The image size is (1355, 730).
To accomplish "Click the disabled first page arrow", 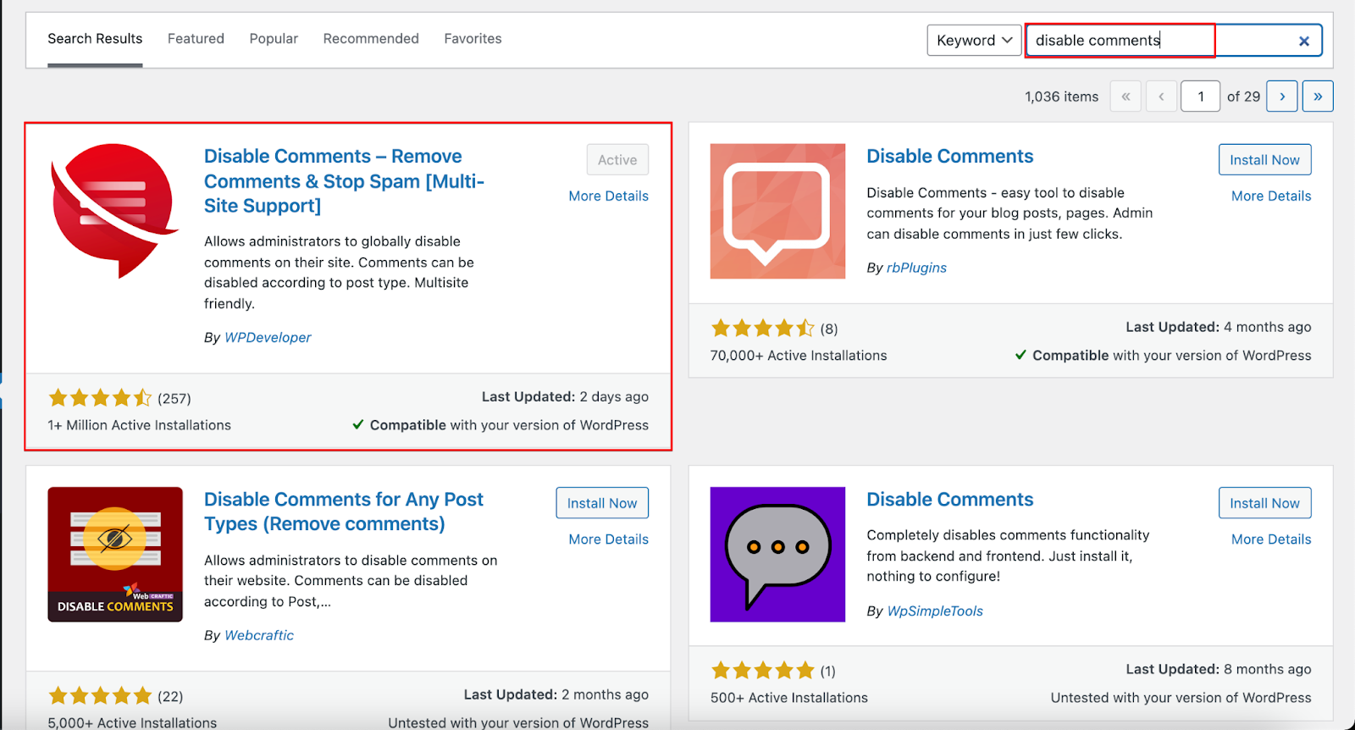I will [x=1125, y=97].
